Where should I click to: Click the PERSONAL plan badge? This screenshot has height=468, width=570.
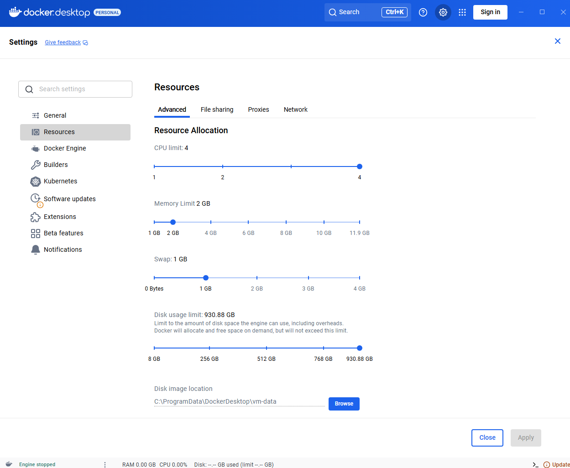pos(107,12)
